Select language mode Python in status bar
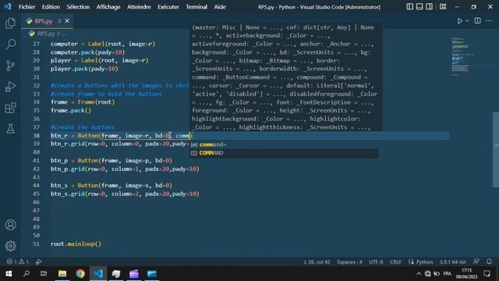499x281 pixels. [424, 262]
